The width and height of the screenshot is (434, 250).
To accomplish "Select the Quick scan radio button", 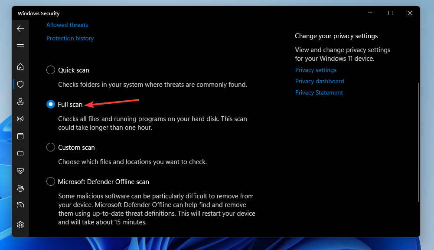I will point(51,70).
